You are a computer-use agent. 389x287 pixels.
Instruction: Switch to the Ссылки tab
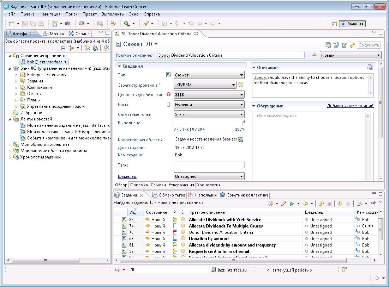(158, 185)
